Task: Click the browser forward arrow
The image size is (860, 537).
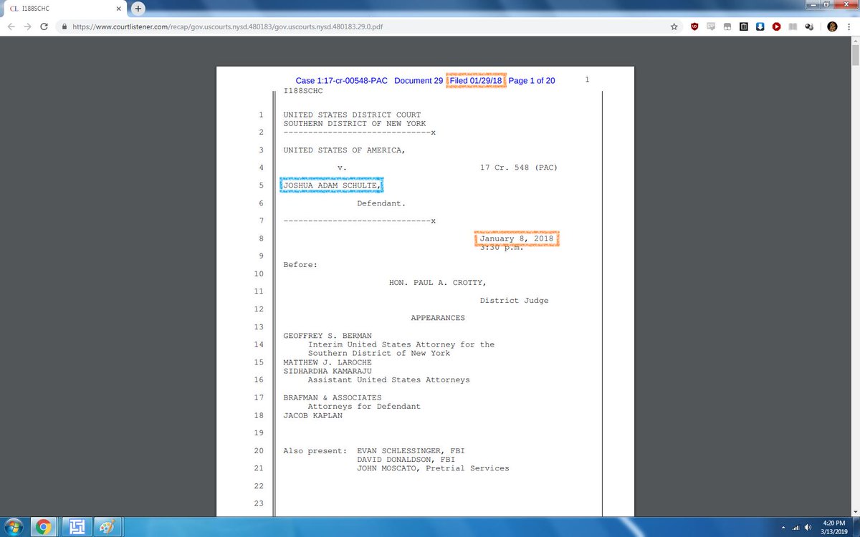Action: click(x=28, y=26)
